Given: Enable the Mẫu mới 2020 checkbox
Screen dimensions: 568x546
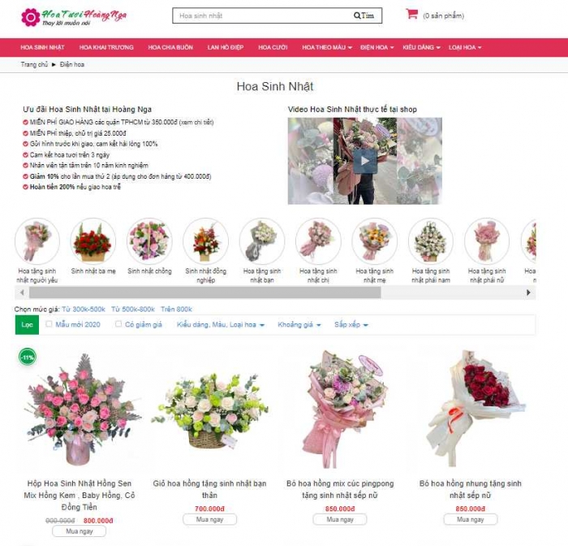Looking at the screenshot, I should point(49,324).
